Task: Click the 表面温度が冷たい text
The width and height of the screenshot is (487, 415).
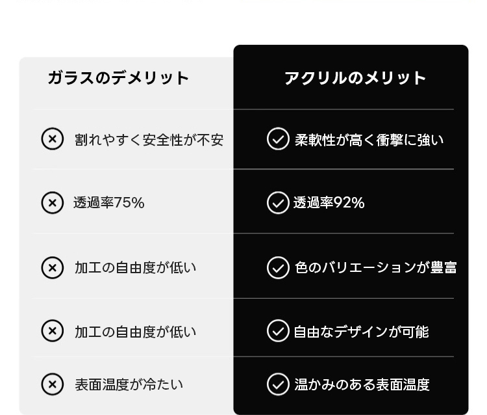Action: click(129, 384)
